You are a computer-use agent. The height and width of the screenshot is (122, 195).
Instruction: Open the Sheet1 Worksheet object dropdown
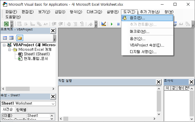[x=53, y=103]
